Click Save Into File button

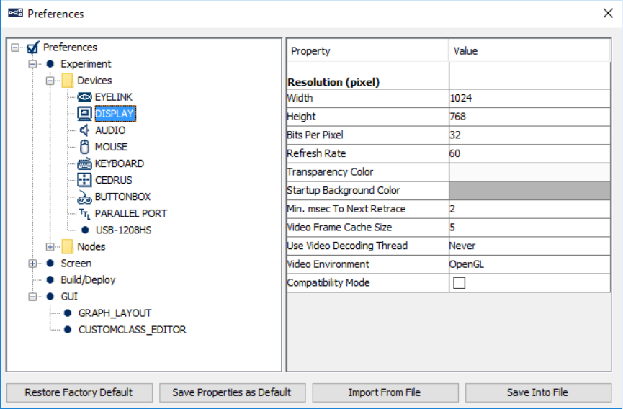(x=538, y=392)
